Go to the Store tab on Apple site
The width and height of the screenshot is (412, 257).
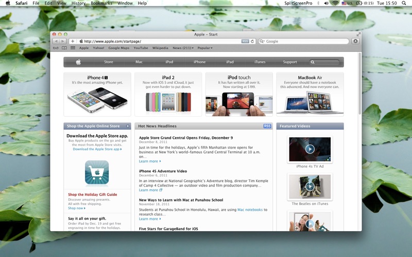109,62
